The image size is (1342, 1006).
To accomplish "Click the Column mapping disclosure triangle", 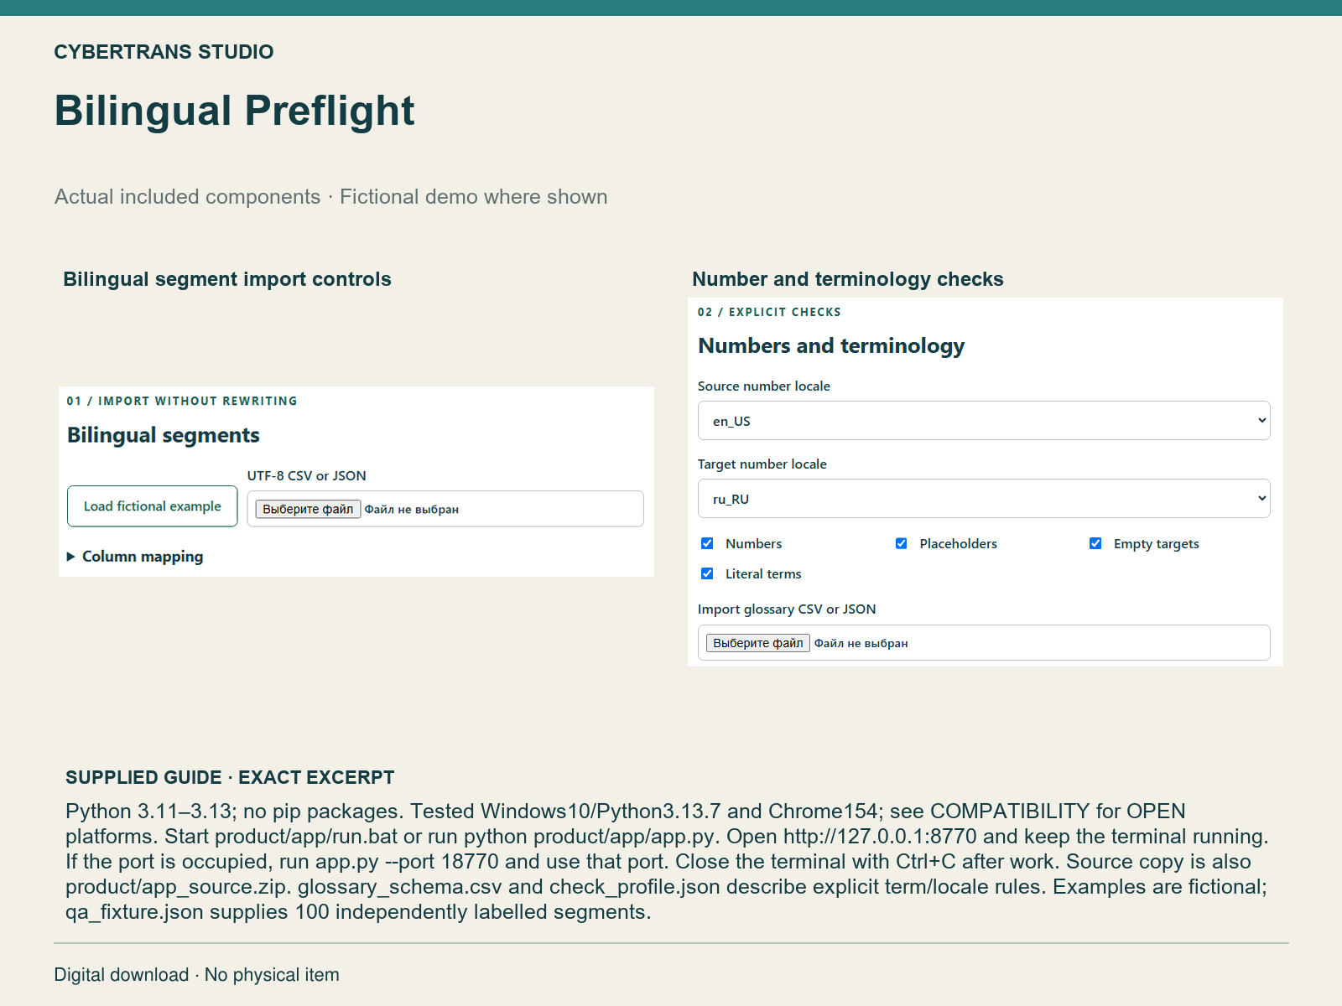I will click(71, 557).
